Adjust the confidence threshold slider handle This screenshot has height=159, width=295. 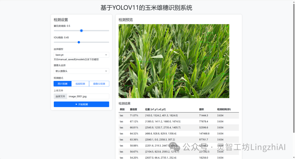click(x=81, y=31)
